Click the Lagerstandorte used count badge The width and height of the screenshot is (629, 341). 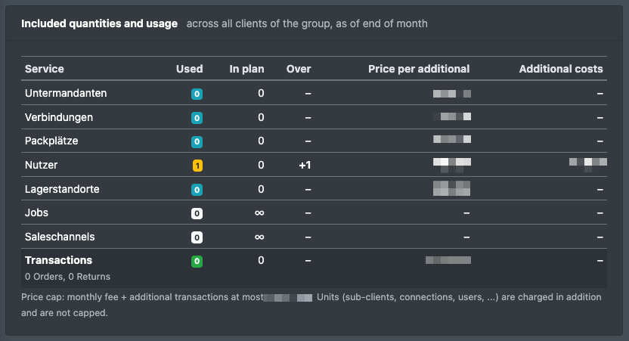click(x=197, y=189)
